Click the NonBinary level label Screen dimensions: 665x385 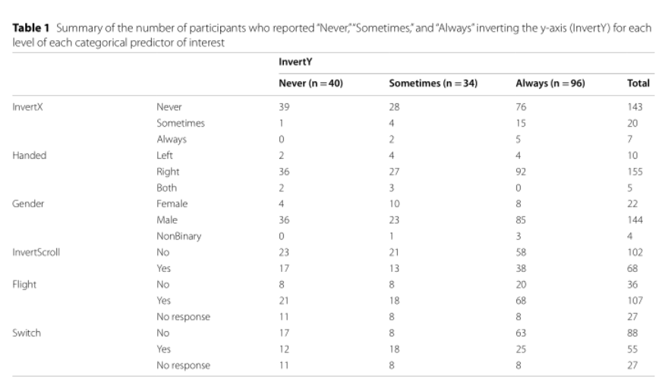[x=179, y=236]
